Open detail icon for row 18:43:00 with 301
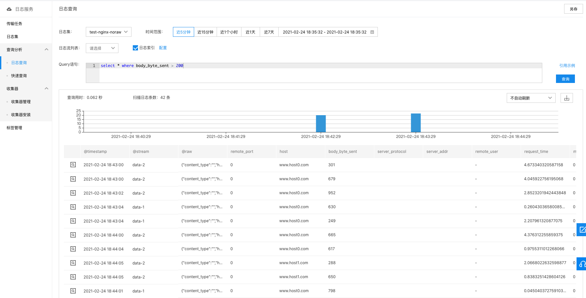This screenshot has height=298, width=586. click(73, 165)
